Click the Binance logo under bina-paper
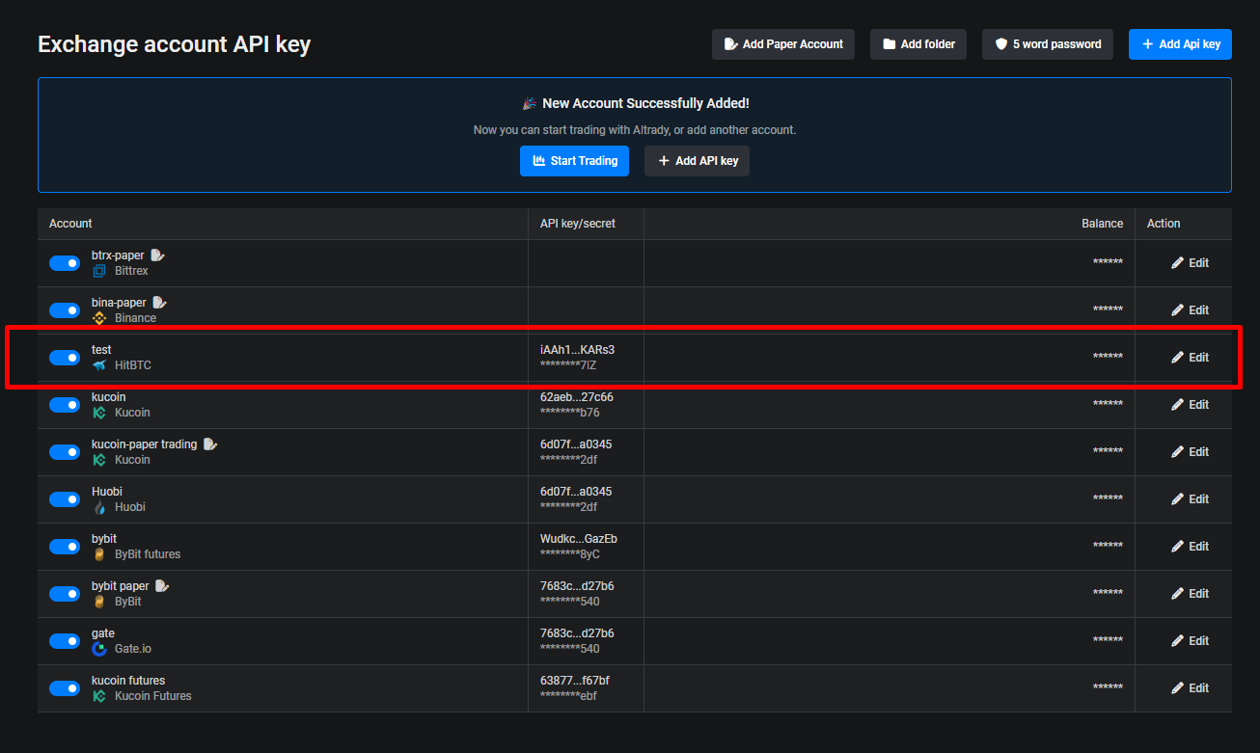This screenshot has width=1260, height=753. click(x=98, y=318)
